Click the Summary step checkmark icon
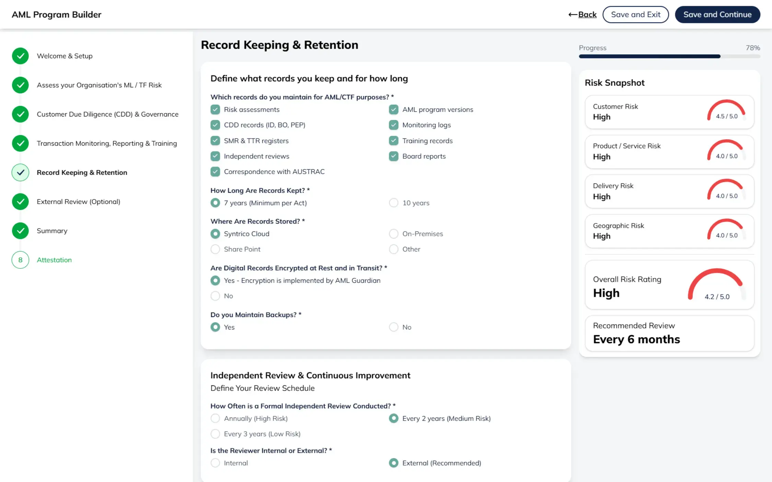Screen dimensions: 772x482 tap(20, 231)
